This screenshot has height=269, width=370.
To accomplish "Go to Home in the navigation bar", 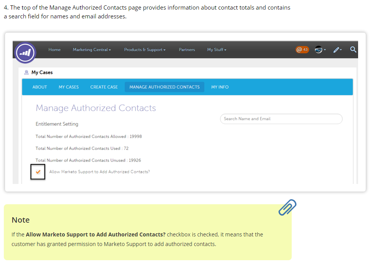I will 55,50.
